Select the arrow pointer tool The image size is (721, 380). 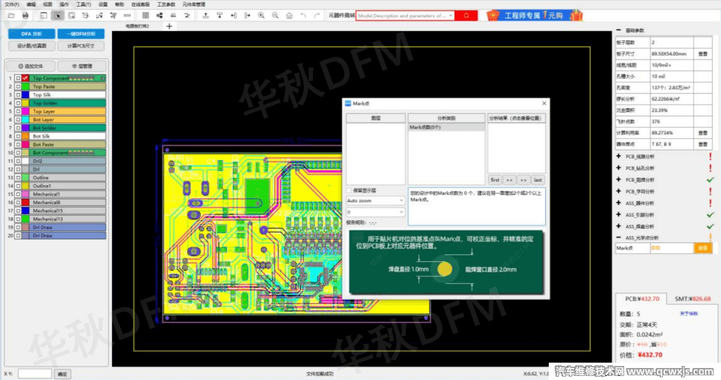click(58, 15)
